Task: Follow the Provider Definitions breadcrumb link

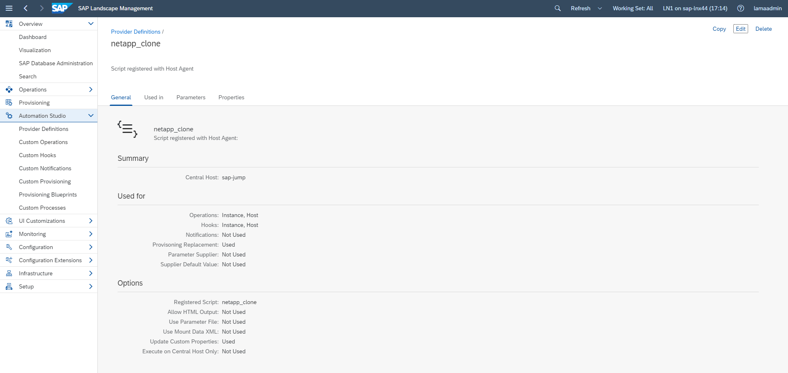Action: click(x=136, y=32)
